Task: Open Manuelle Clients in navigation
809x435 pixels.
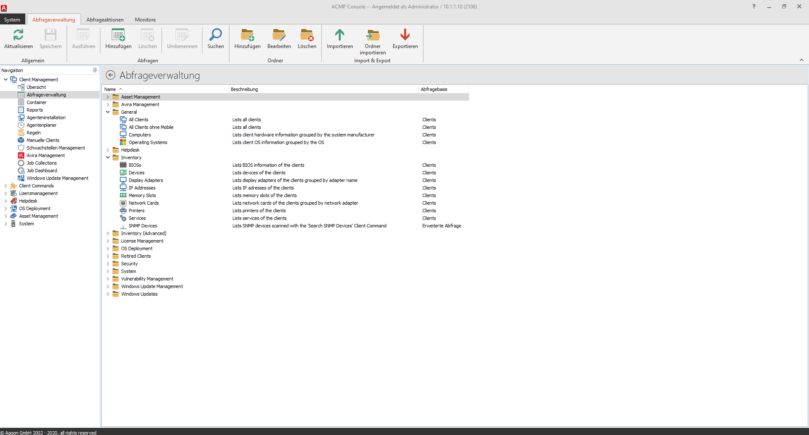Action: coord(43,140)
